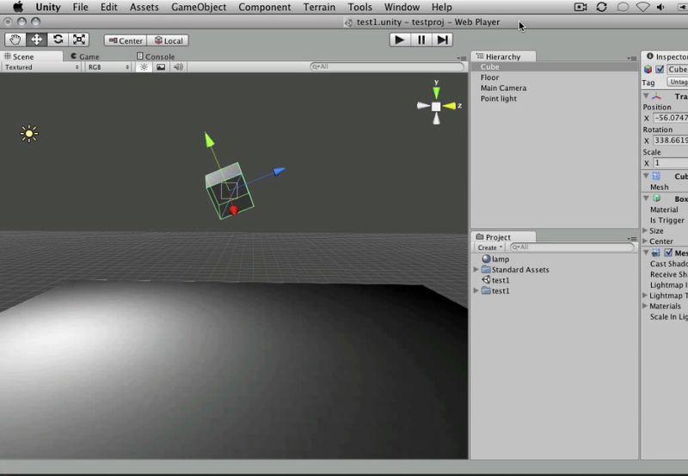Open Scene view options menu icon
This screenshot has width=688, height=476.
click(461, 58)
